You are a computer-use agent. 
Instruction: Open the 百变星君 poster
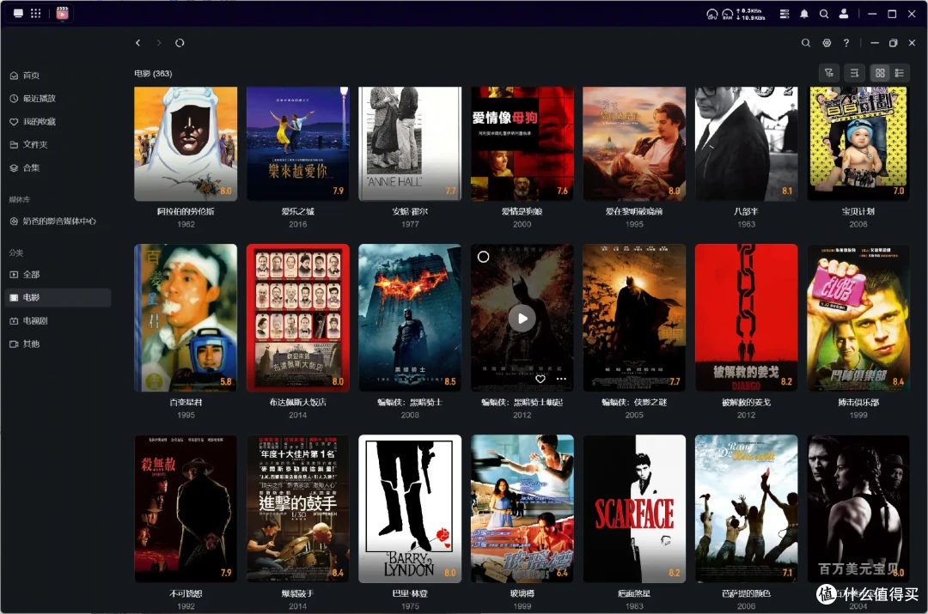[186, 318]
